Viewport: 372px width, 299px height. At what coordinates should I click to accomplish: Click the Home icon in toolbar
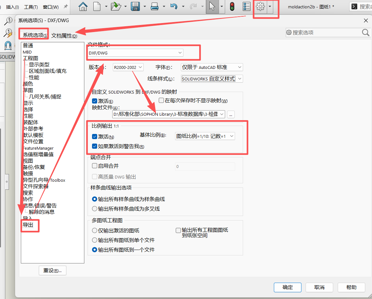pos(83,6)
